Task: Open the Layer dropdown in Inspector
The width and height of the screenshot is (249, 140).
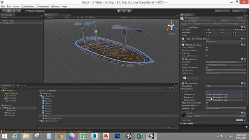Action: [233, 21]
